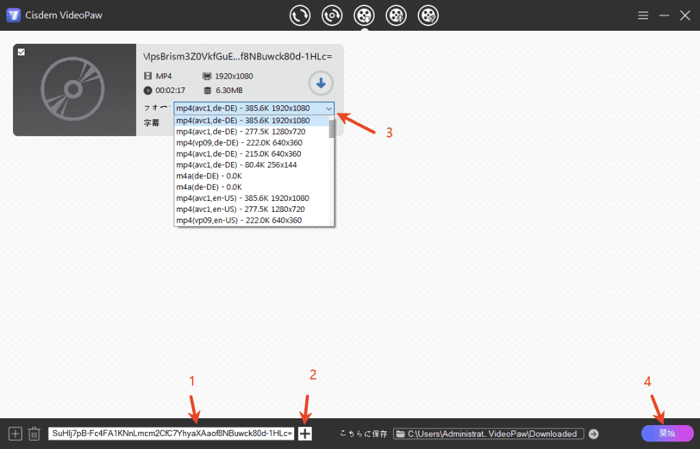The width and height of the screenshot is (700, 449).
Task: Open the video convert tab icon
Action: [300, 15]
